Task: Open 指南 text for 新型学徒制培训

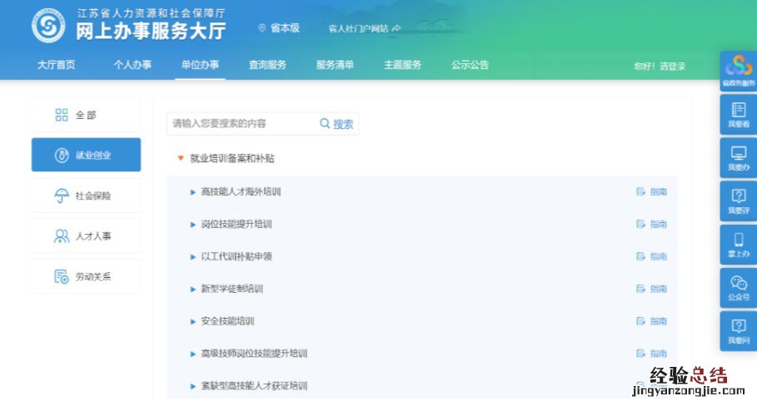Action: (659, 289)
